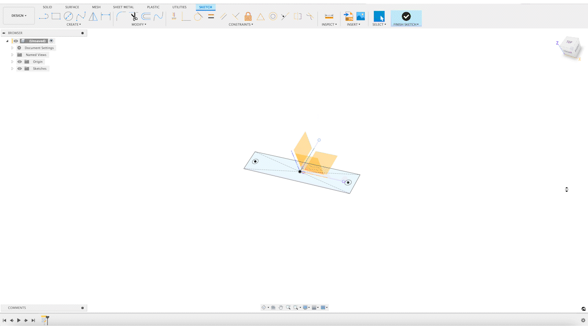Screen dimensions: 588x330
Task: Switch to the Solid tab
Action: (x=47, y=7)
